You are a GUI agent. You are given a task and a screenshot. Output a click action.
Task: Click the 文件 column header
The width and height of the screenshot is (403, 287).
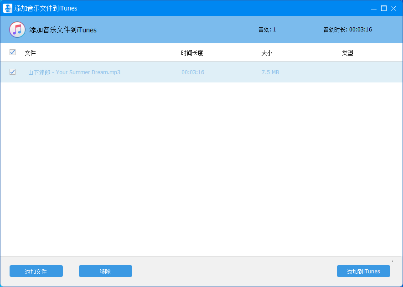[x=31, y=53]
